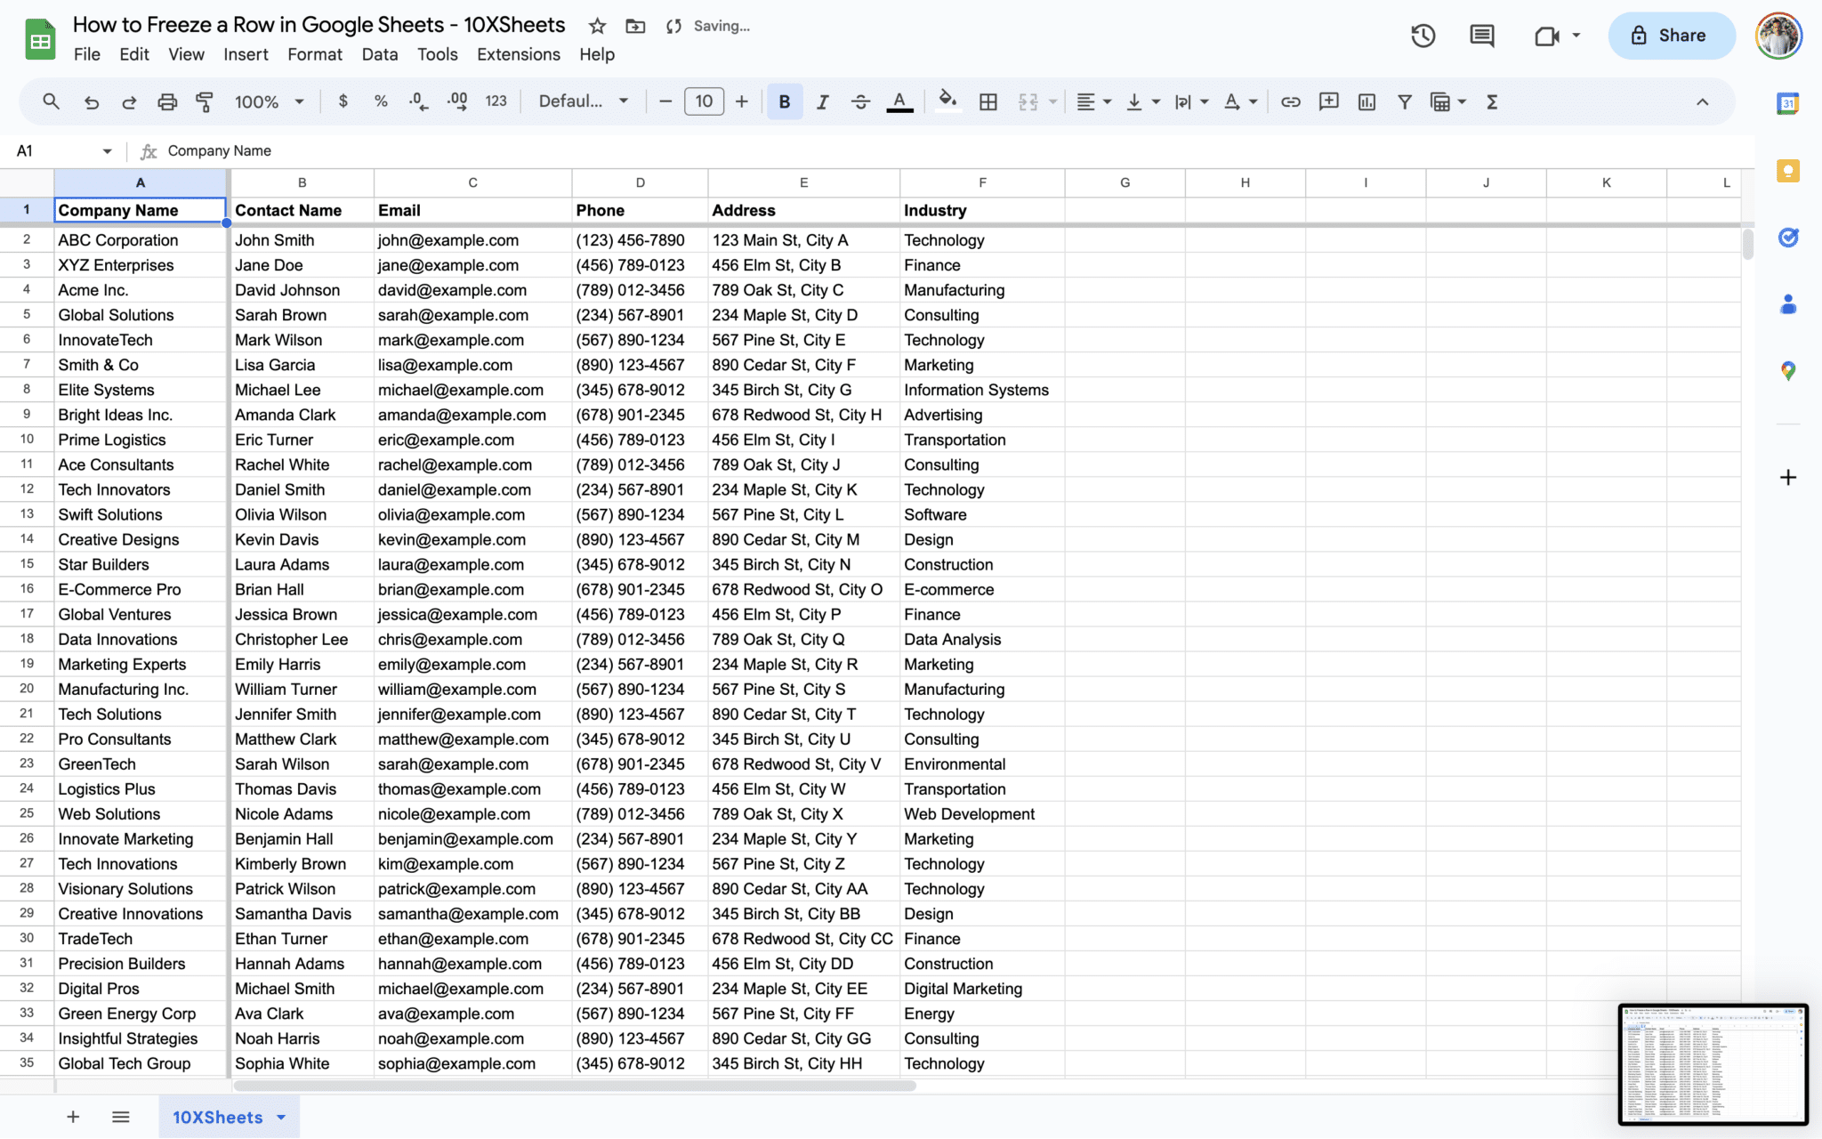Expand the 10XSheets tab options arrow
Image resolution: width=1822 pixels, height=1139 pixels.
tap(282, 1117)
